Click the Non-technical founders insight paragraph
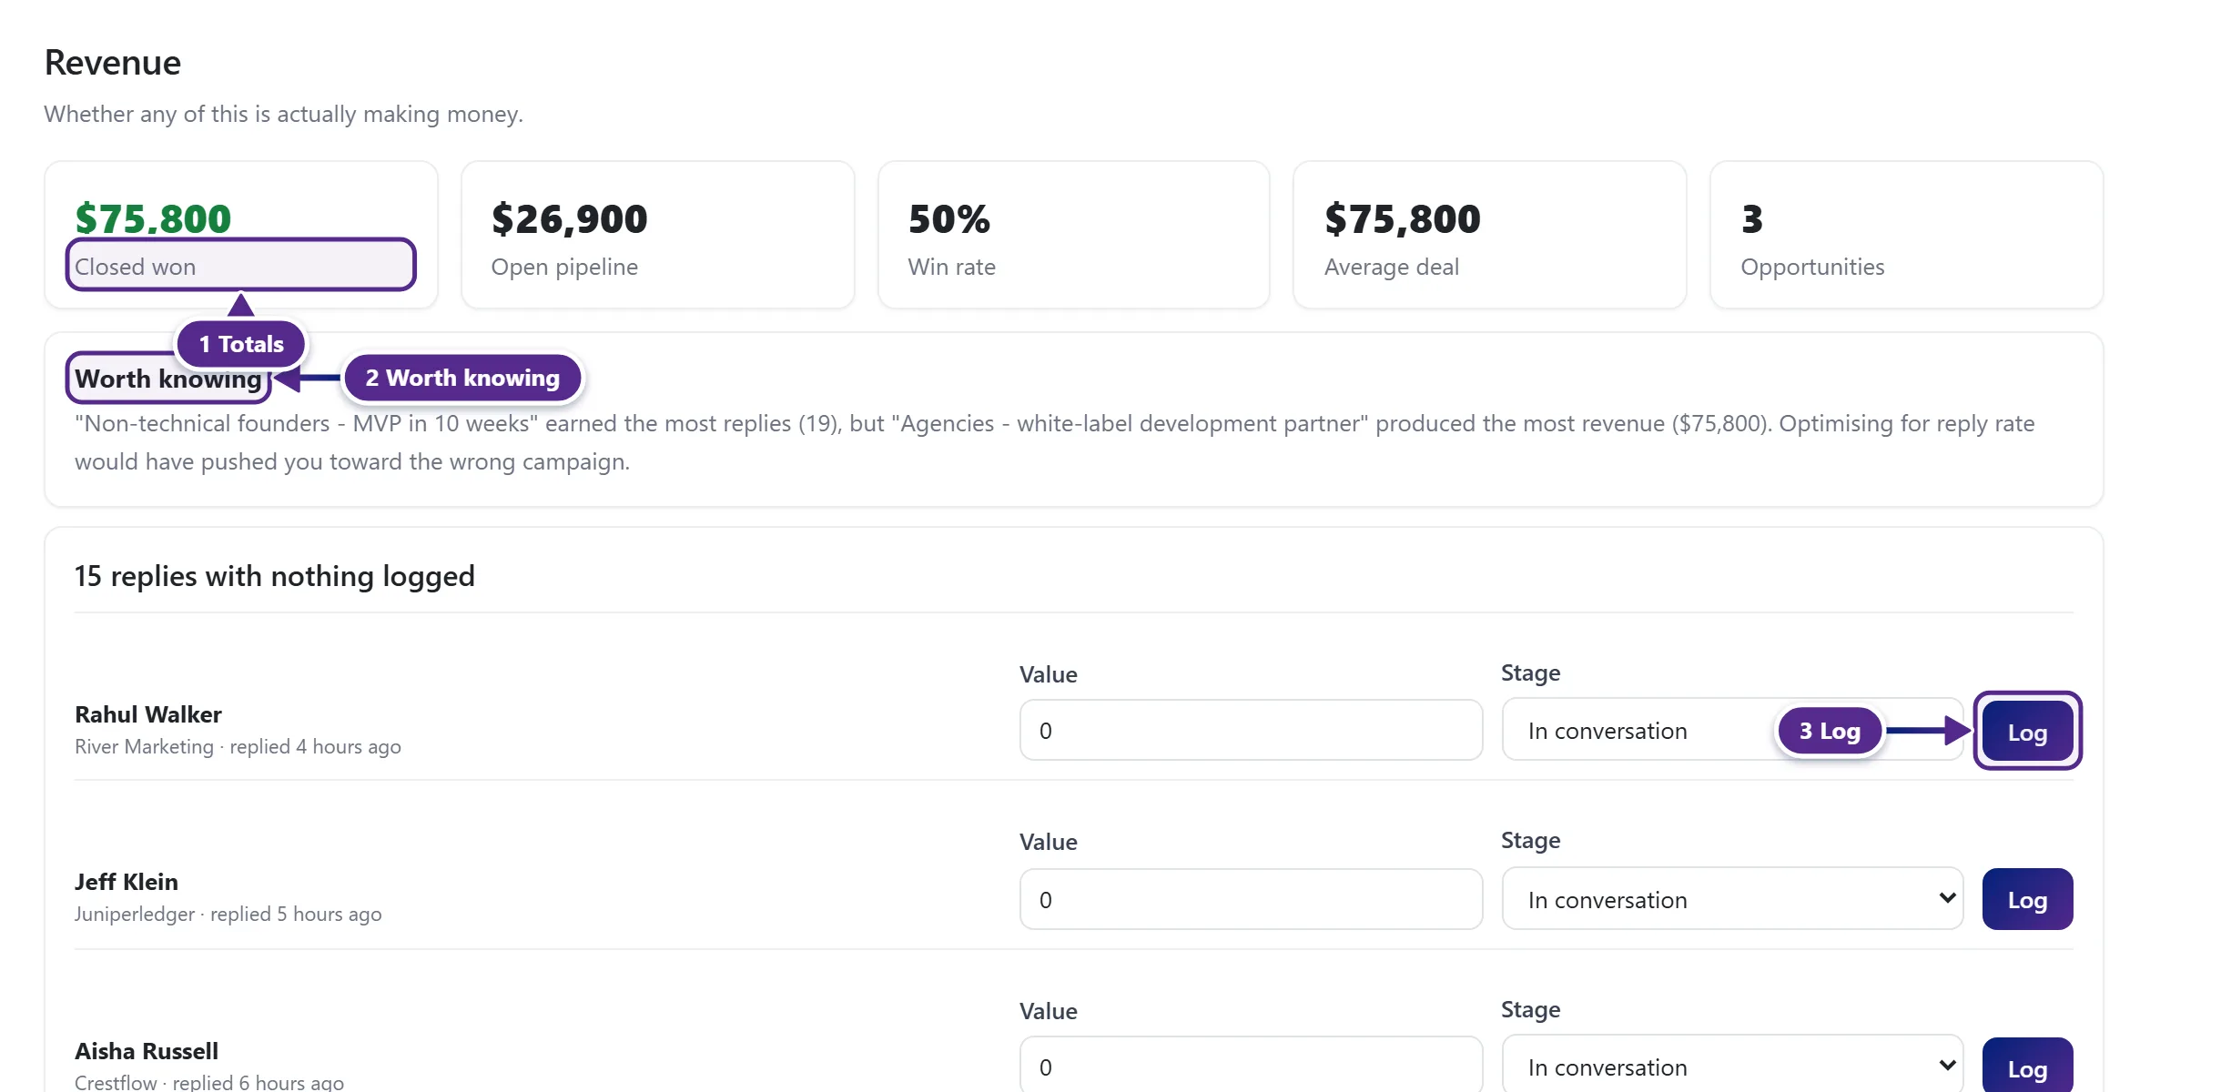This screenshot has height=1092, width=2221. (x=1054, y=442)
